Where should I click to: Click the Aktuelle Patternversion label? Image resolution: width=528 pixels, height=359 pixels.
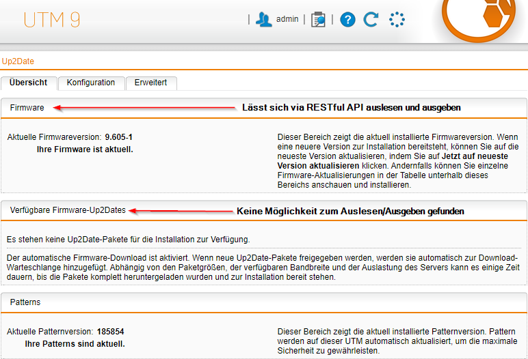pyautogui.click(x=49, y=332)
